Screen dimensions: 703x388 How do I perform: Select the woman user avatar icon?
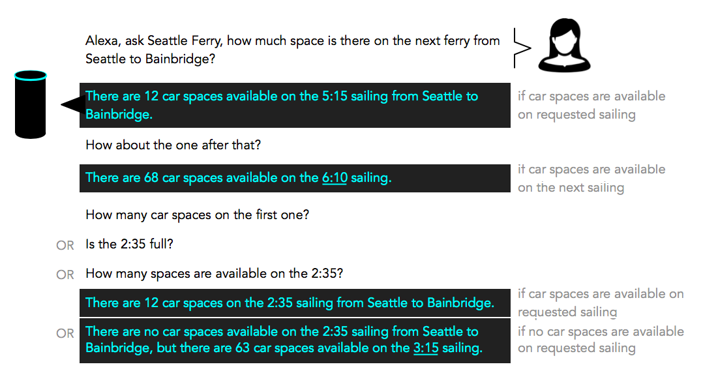click(x=564, y=45)
